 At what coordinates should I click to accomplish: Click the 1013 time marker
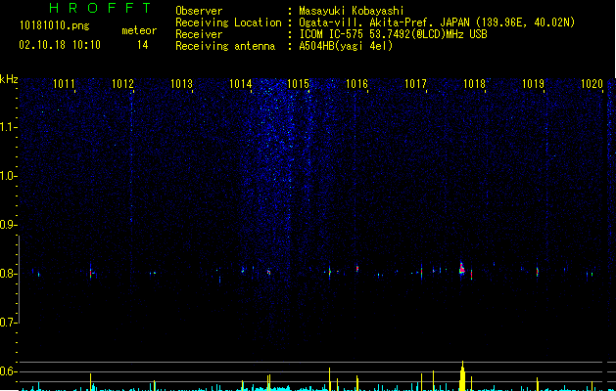[181, 84]
